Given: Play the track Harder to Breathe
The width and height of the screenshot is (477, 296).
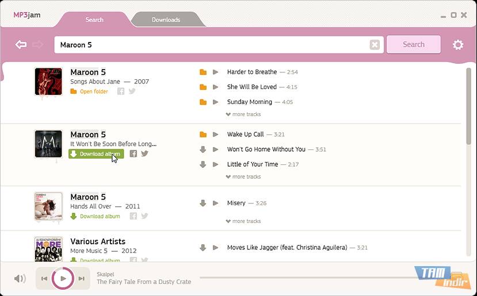Looking at the screenshot, I should [216, 72].
